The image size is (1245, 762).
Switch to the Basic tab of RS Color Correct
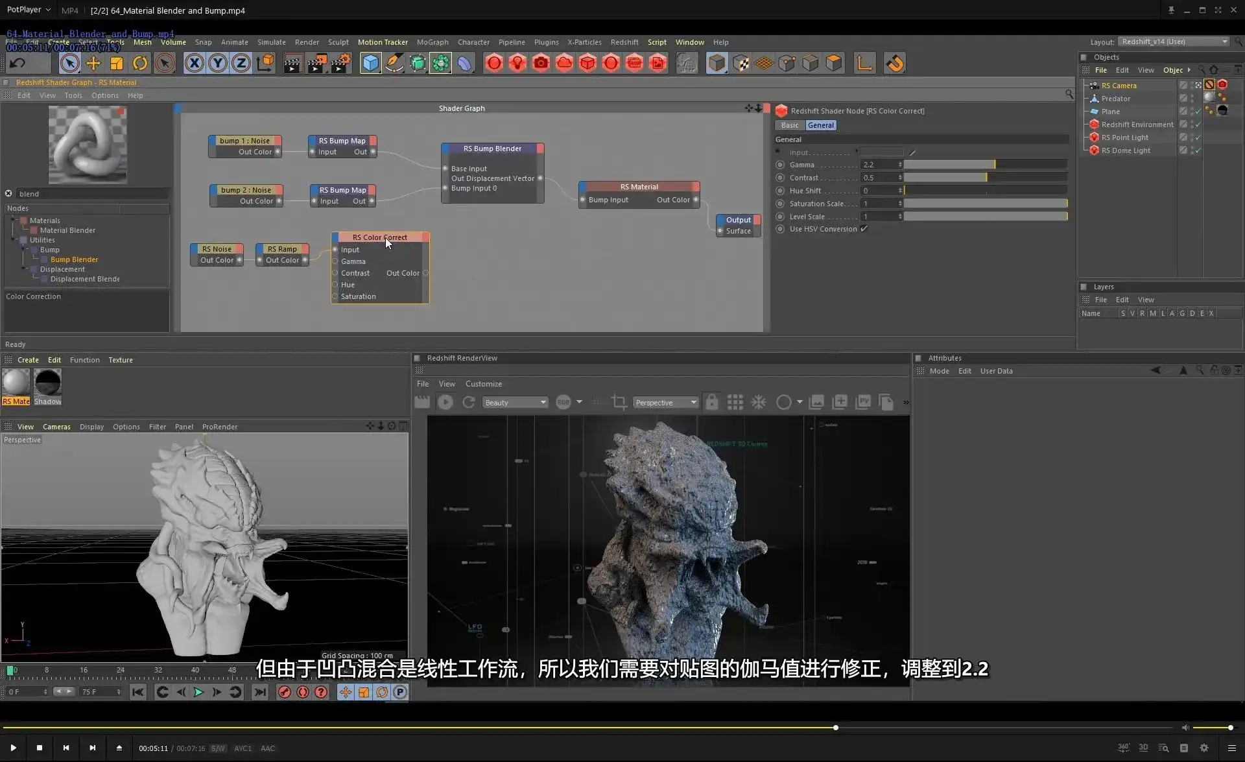pyautogui.click(x=789, y=125)
